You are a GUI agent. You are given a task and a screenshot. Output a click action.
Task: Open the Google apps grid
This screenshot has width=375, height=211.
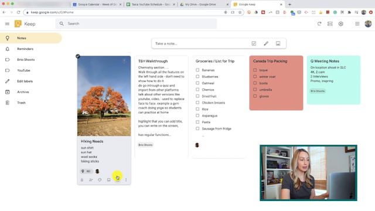tap(357, 23)
